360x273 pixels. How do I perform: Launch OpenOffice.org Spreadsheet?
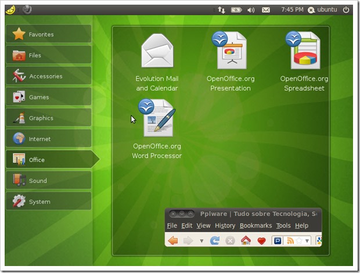(304, 62)
